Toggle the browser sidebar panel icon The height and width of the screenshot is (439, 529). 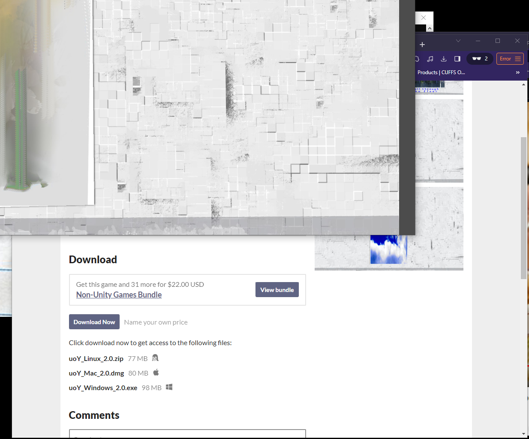pyautogui.click(x=457, y=59)
